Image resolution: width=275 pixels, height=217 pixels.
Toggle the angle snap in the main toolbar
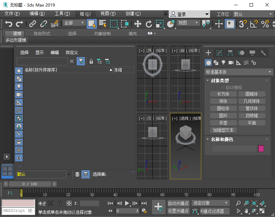pos(254,24)
